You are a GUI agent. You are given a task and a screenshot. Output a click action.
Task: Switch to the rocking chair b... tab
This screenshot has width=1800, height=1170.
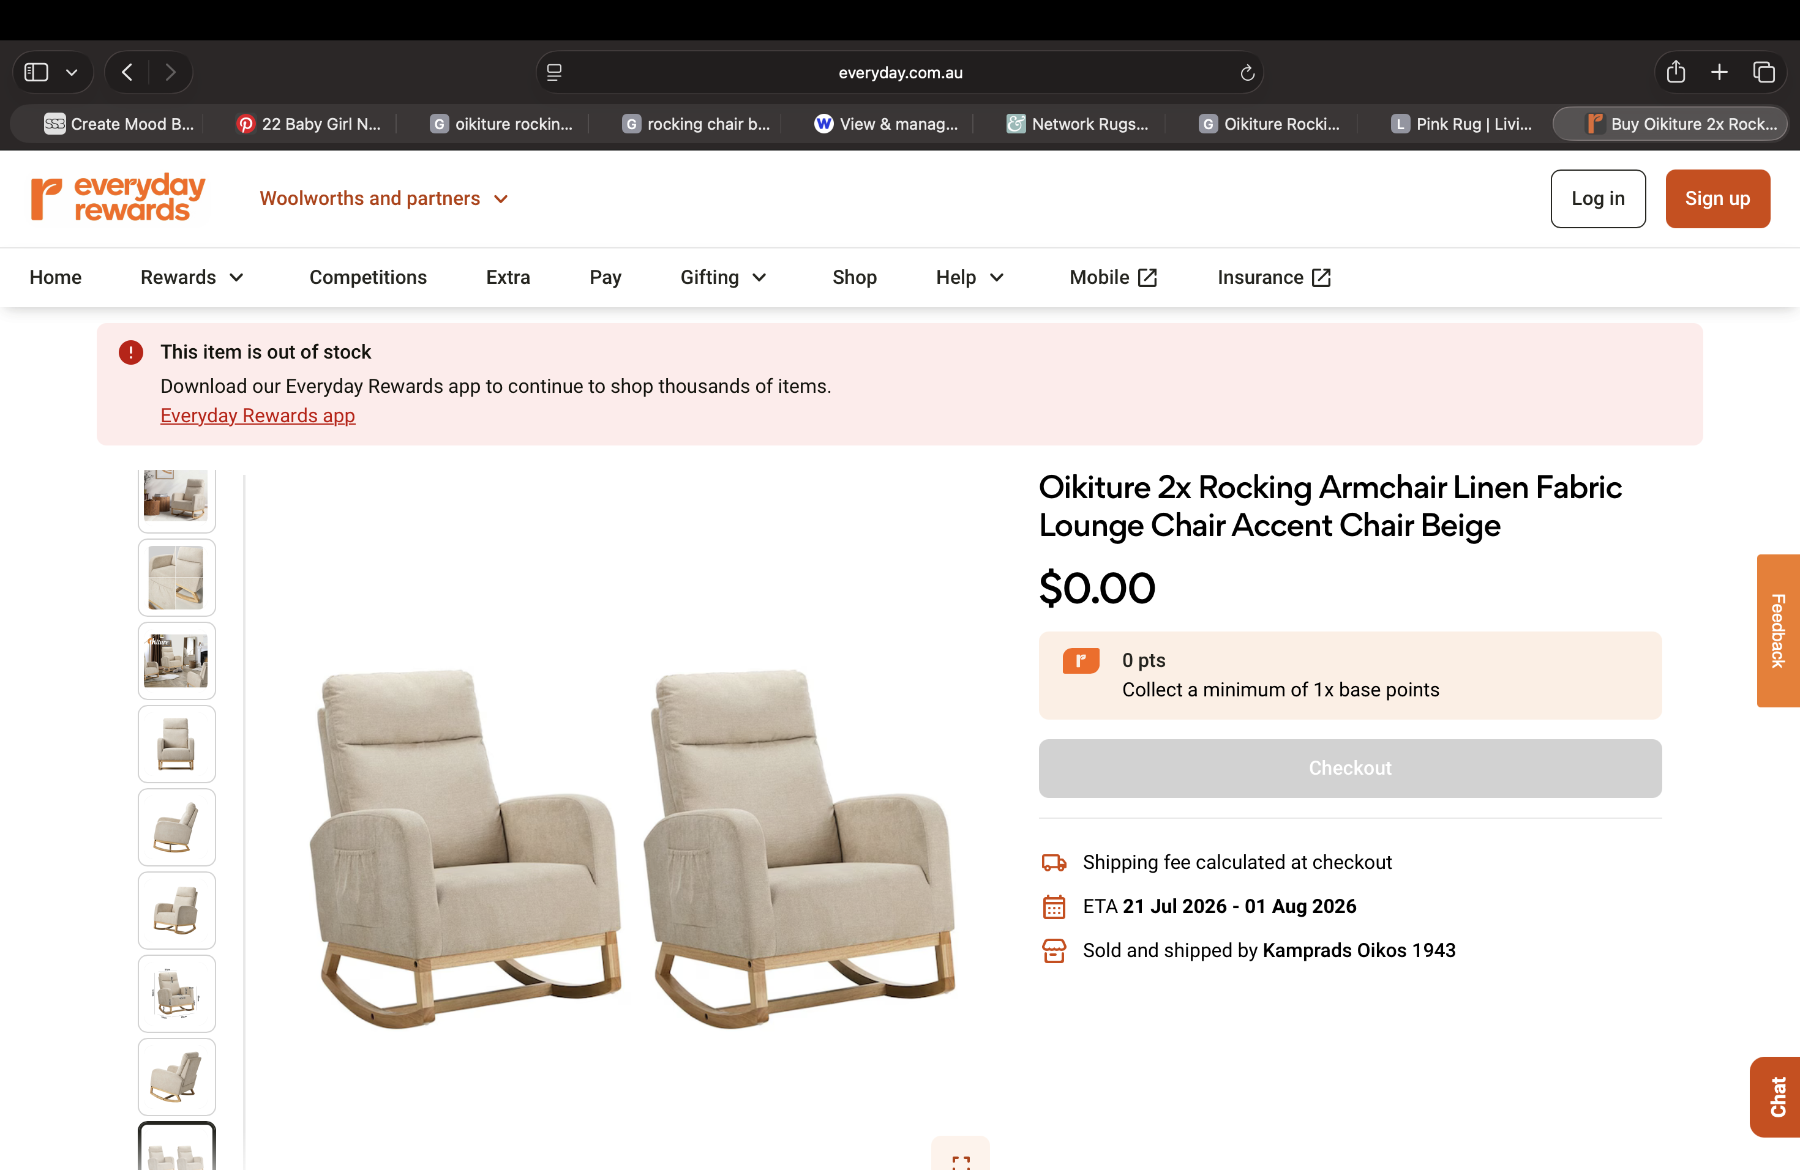coord(696,124)
